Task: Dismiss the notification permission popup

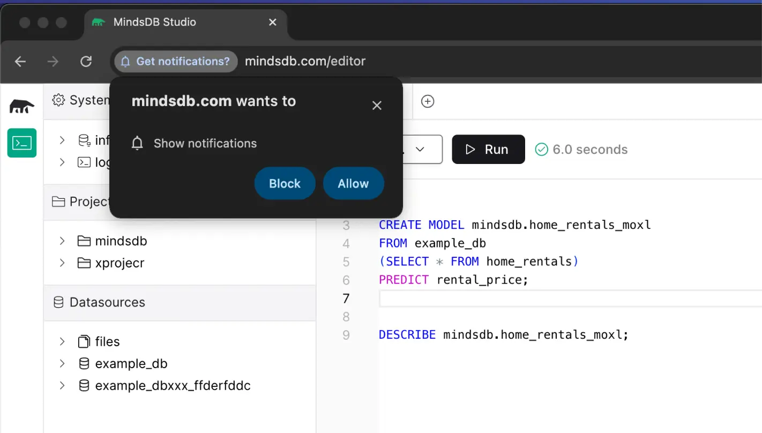Action: click(377, 106)
